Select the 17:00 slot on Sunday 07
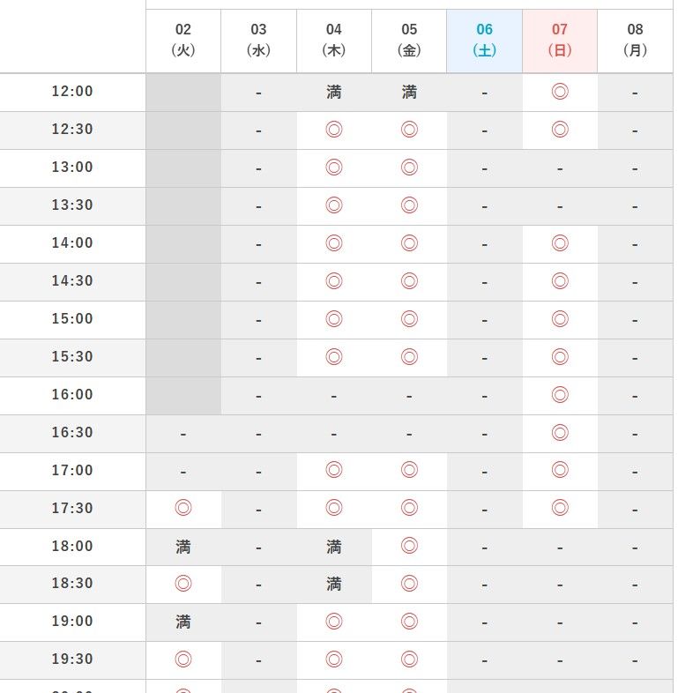The image size is (678, 693). pos(560,470)
